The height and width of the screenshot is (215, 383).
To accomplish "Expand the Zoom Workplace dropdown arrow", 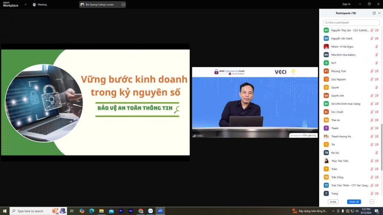I will click(x=25, y=5).
